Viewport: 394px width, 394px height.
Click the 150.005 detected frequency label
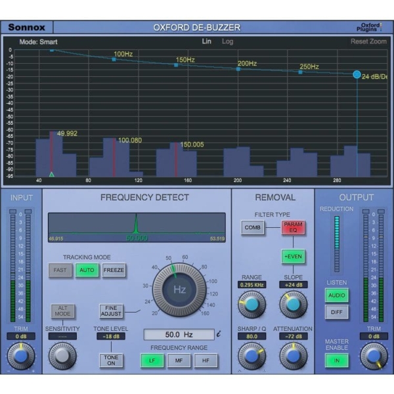pyautogui.click(x=192, y=144)
